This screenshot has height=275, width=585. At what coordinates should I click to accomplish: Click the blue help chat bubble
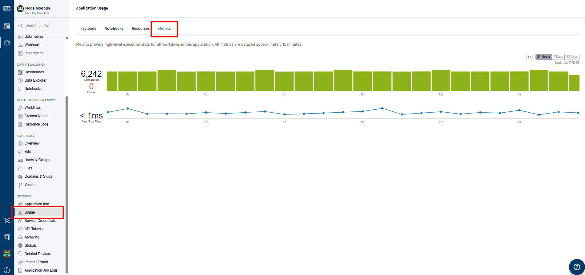pyautogui.click(x=576, y=267)
